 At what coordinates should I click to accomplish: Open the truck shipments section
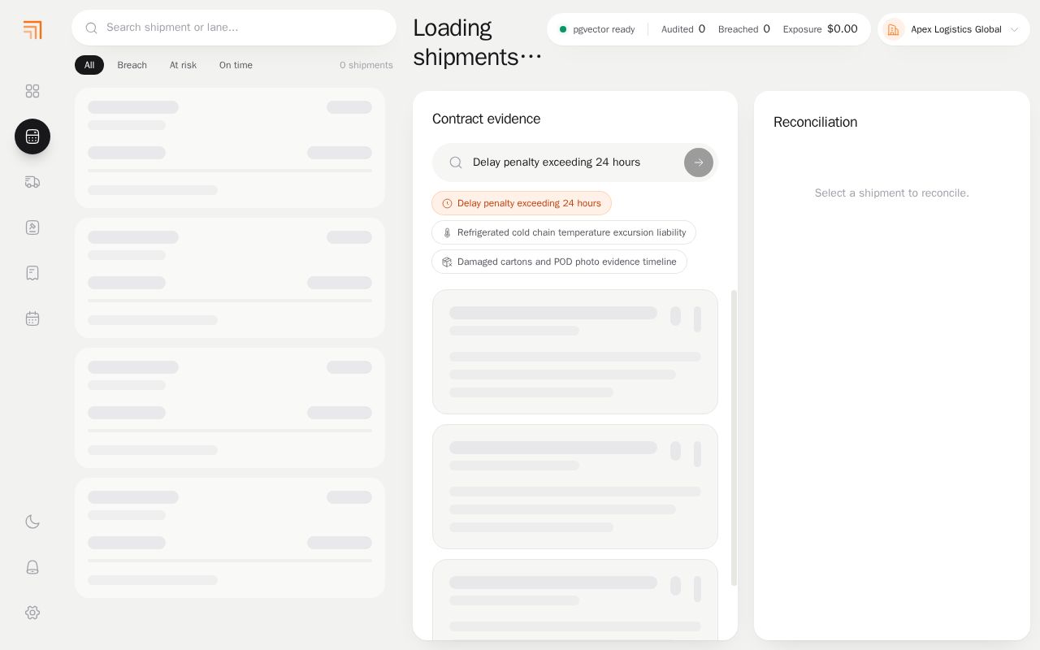point(32,182)
